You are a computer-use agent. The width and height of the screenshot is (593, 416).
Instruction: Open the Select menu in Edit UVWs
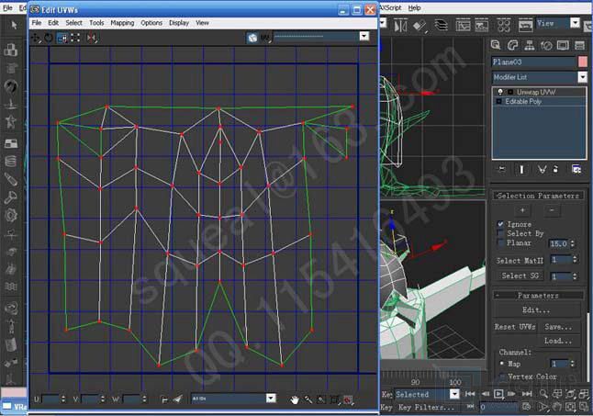click(x=73, y=23)
